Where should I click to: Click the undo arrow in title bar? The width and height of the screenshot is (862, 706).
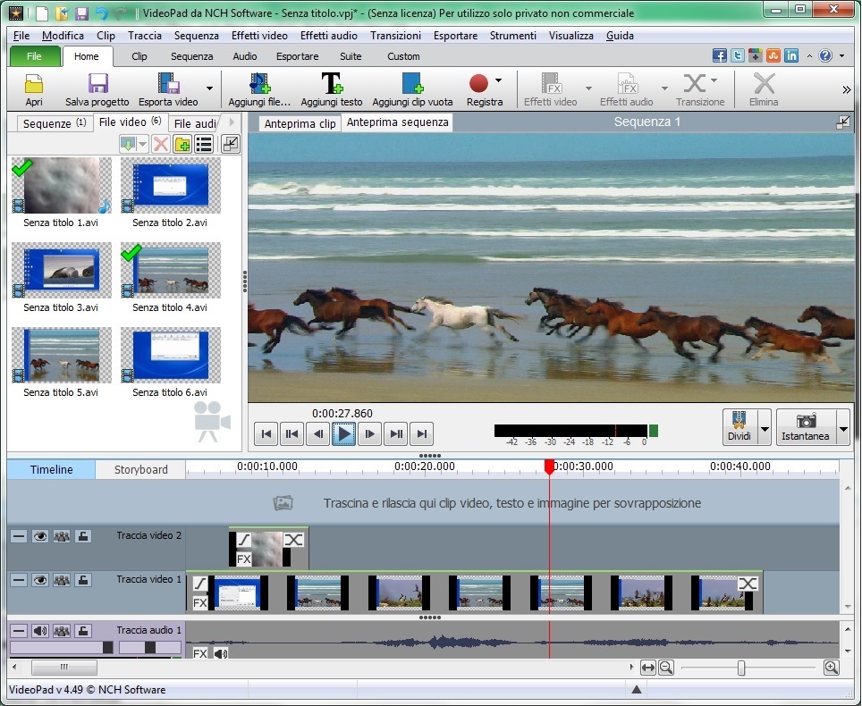coord(101,13)
